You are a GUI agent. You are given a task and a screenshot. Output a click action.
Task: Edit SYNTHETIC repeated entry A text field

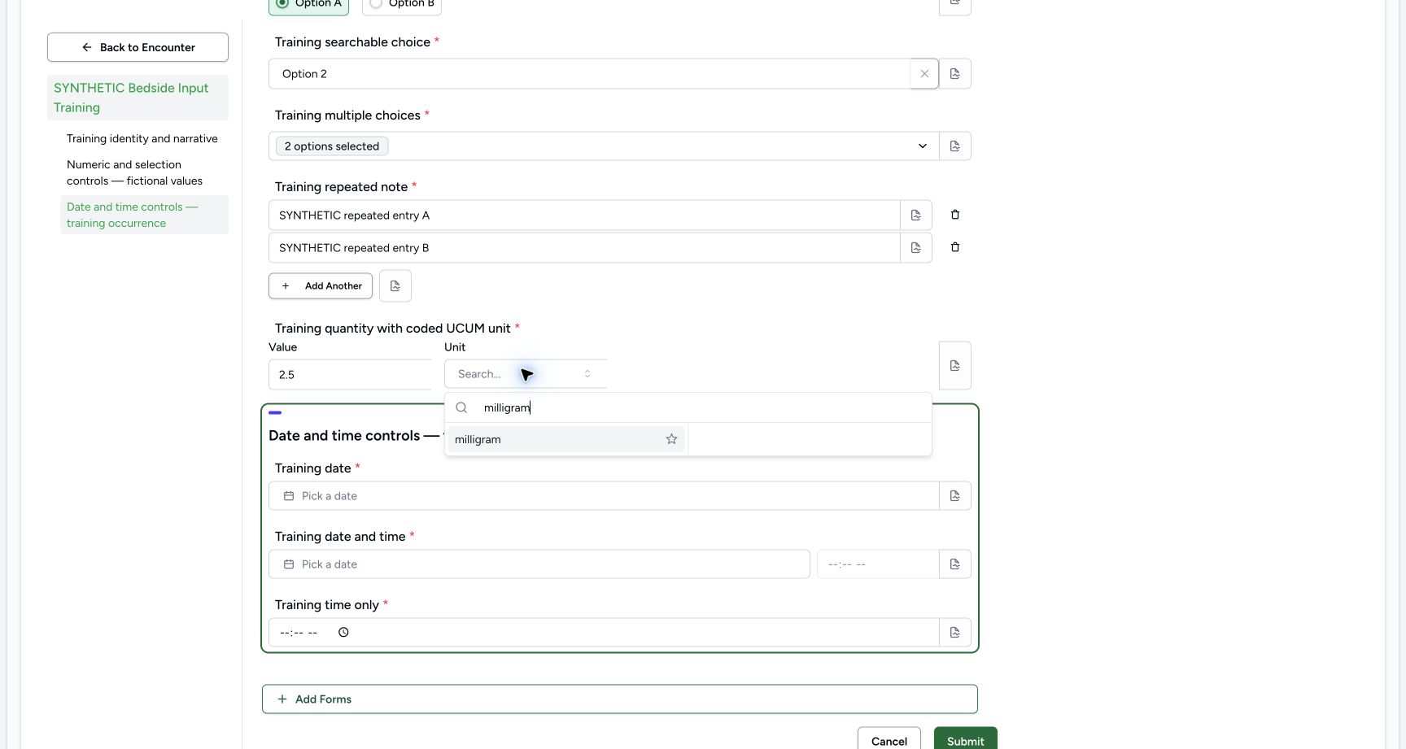(584, 216)
